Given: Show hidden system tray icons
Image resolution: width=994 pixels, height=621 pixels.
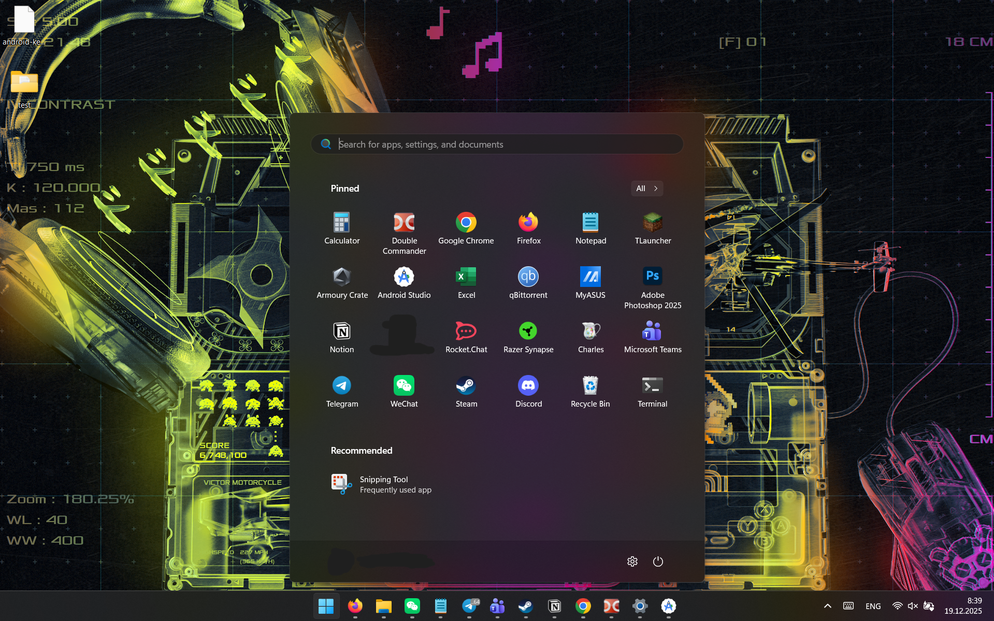Looking at the screenshot, I should (x=828, y=606).
